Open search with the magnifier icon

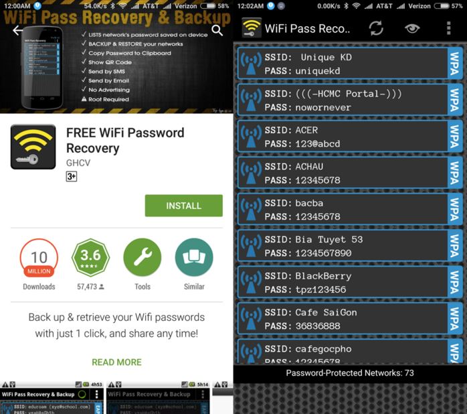pyautogui.click(x=217, y=30)
